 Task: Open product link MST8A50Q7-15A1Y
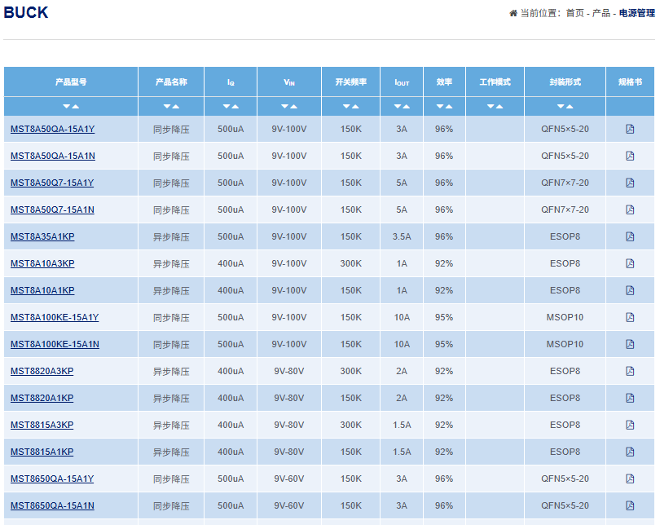click(52, 183)
